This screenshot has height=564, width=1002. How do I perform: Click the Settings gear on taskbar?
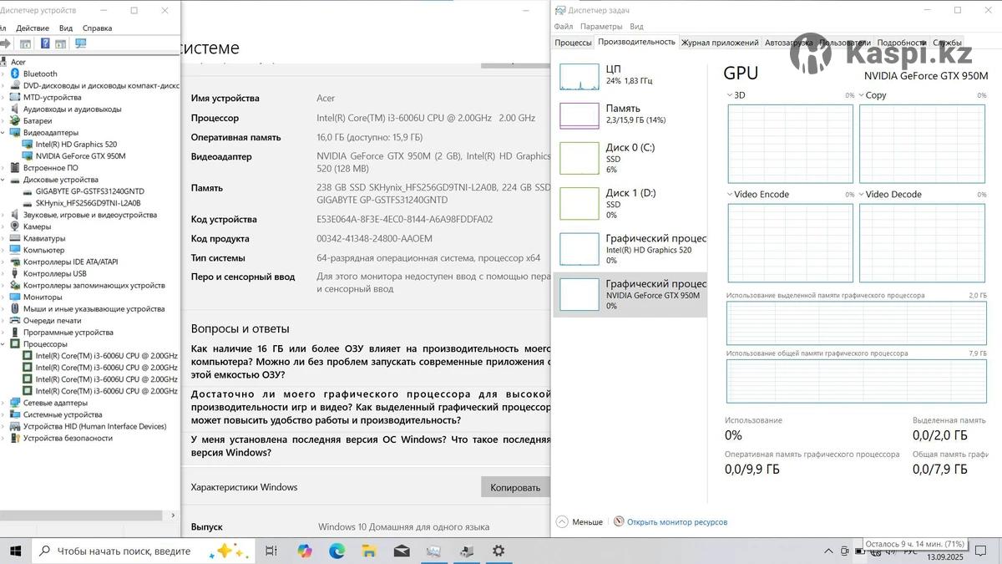(x=498, y=551)
